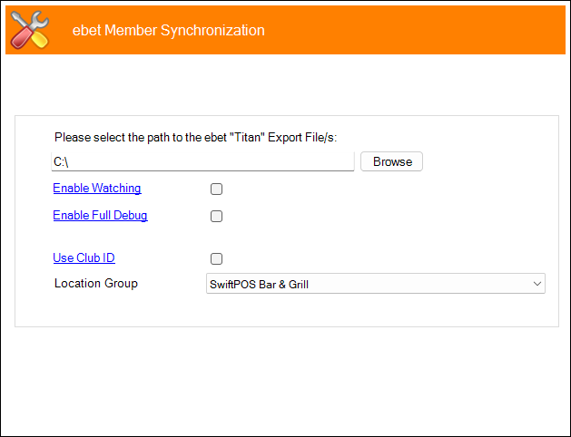Viewport: 571px width, 437px height.
Task: Click the C:\ text in the path field
Action: (61, 161)
